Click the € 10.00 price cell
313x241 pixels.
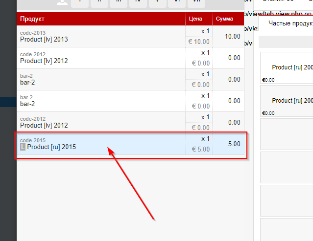pyautogui.click(x=199, y=42)
